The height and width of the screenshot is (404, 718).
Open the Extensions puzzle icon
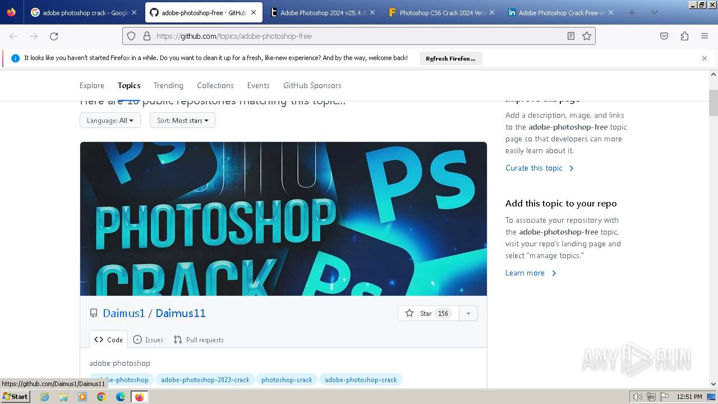684,36
